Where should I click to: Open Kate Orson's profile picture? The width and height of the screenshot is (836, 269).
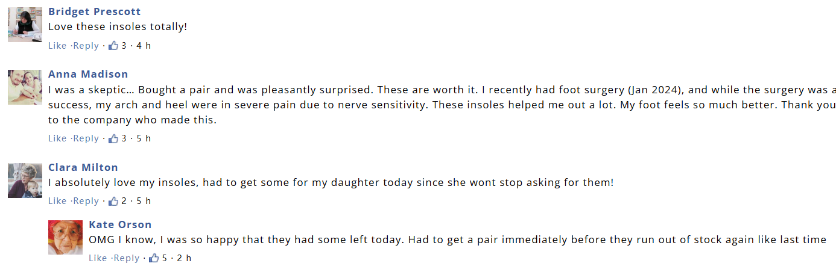coord(65,237)
